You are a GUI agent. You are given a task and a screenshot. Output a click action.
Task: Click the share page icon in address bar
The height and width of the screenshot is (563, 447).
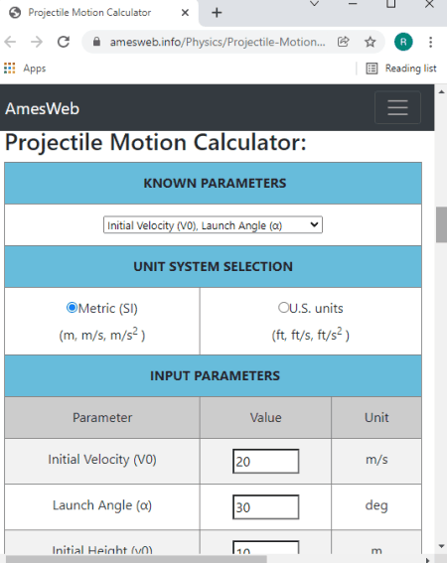click(x=343, y=42)
